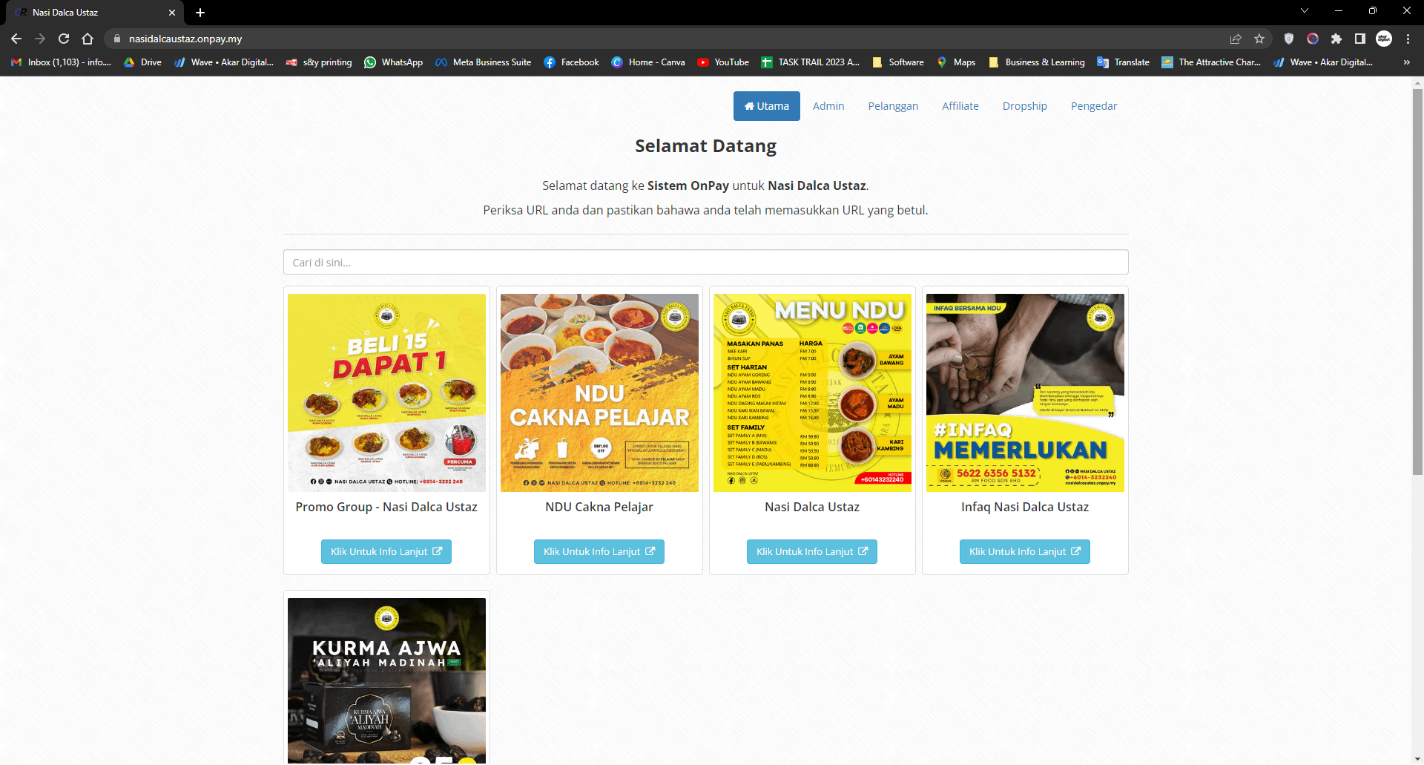This screenshot has width=1424, height=765.
Task: Open the Facebook bookmark
Action: [571, 62]
